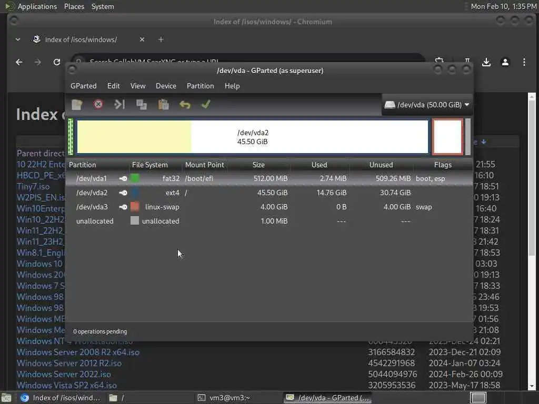Click the red Delete partition toolbar icon

(98, 104)
